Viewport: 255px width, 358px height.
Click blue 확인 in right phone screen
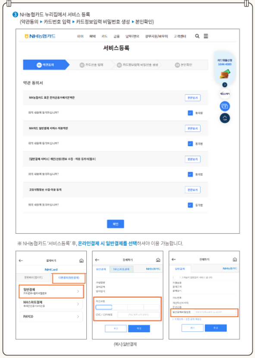216,328
